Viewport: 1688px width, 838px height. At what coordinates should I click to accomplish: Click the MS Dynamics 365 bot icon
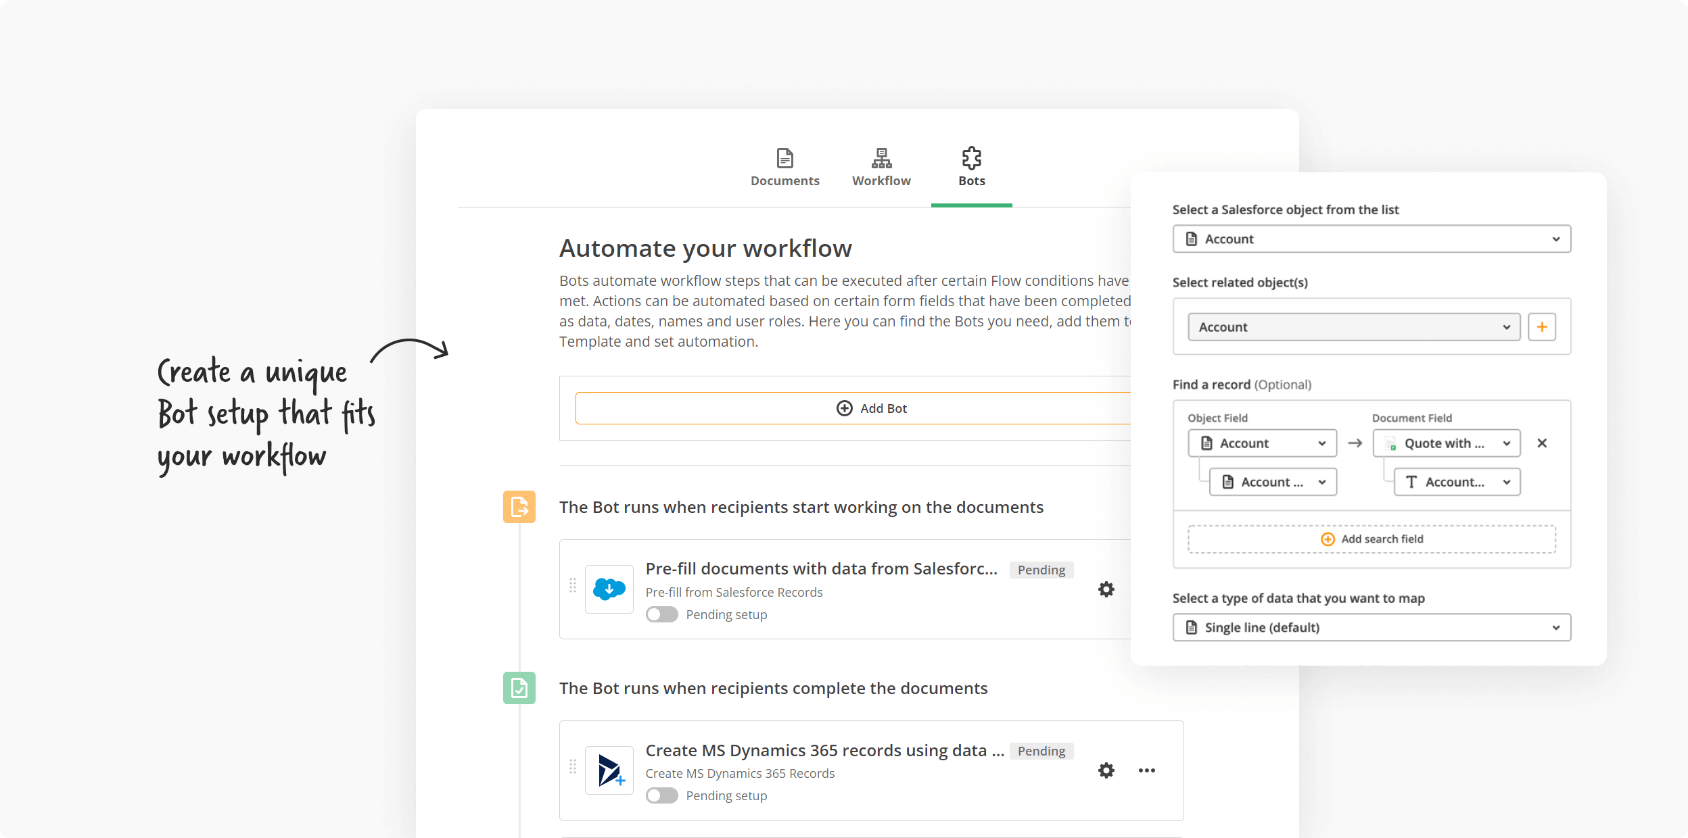tap(608, 770)
